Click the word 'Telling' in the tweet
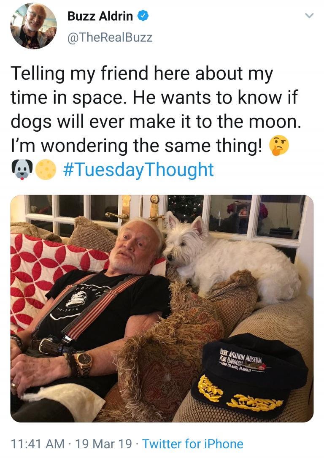The width and height of the screenshot is (324, 458). (38, 73)
